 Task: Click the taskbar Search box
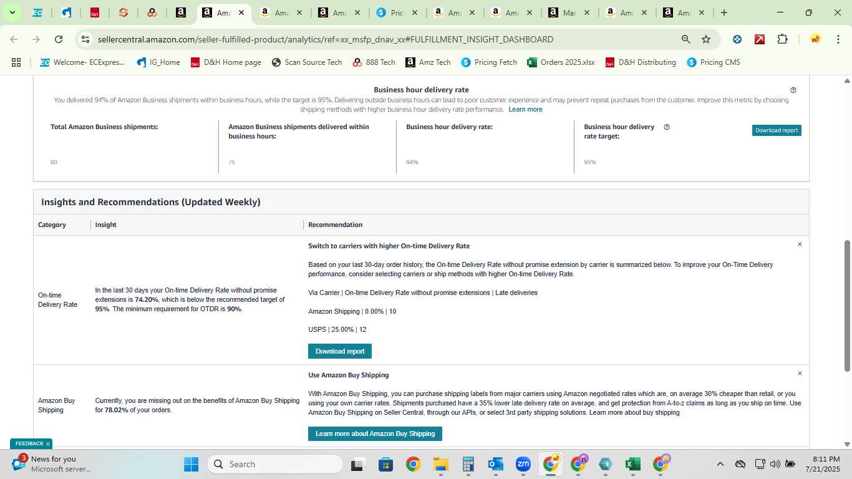pos(275,464)
